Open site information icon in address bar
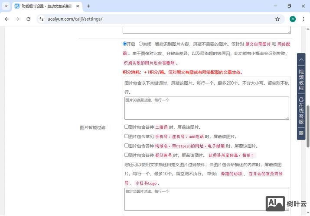The width and height of the screenshot is (310, 216). click(x=41, y=19)
